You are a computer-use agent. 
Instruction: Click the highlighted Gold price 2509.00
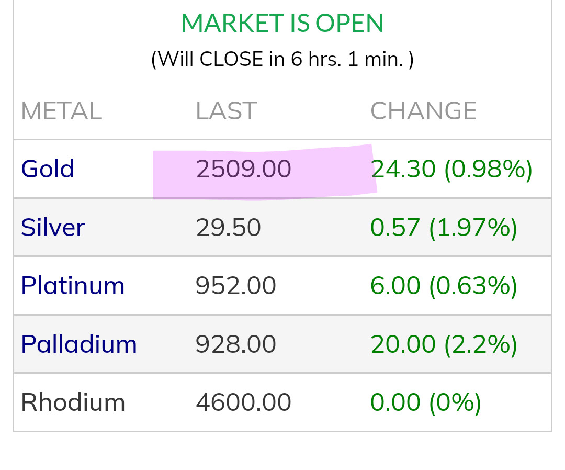coord(243,169)
